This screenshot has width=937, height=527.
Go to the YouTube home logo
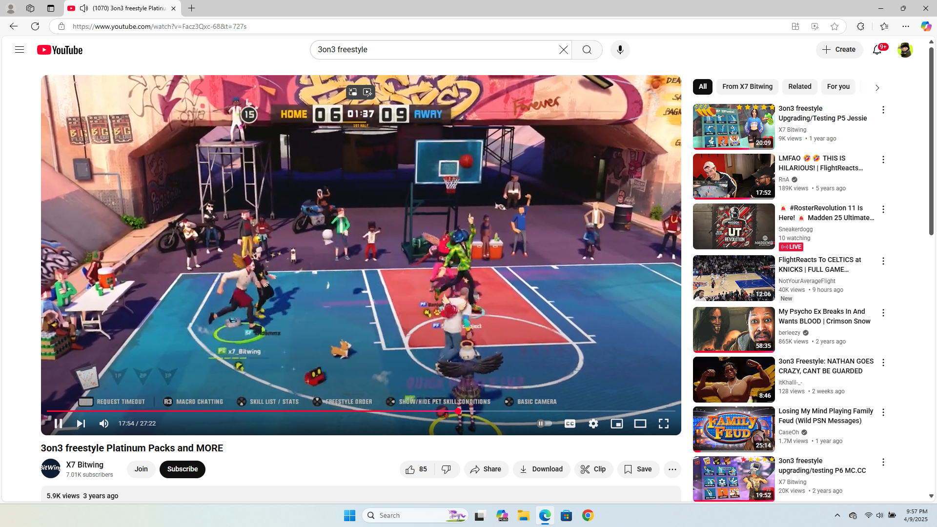tap(60, 50)
